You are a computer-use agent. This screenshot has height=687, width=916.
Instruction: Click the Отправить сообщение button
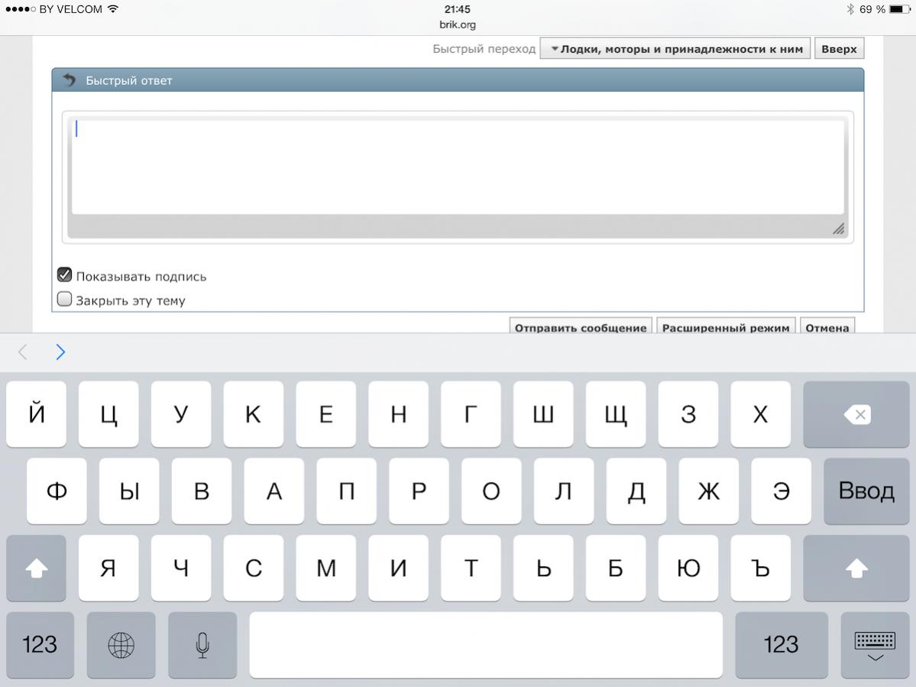tap(581, 327)
